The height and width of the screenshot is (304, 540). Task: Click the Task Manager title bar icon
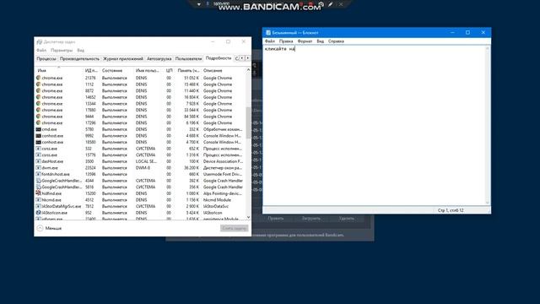pyautogui.click(x=40, y=41)
